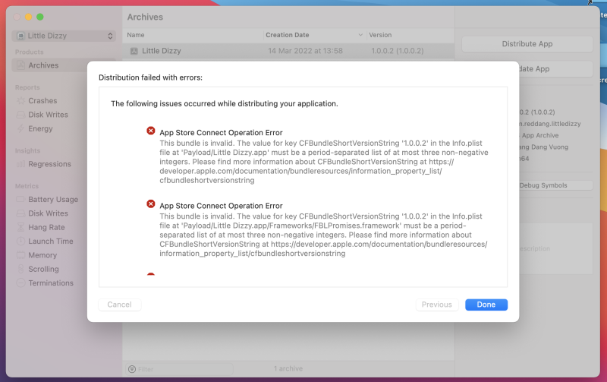Click the Terminations icon in the sidebar
The width and height of the screenshot is (607, 382).
[21, 283]
